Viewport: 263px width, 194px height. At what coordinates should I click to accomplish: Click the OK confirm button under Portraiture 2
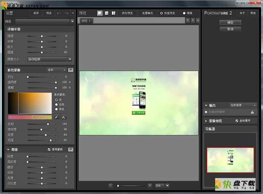point(230,23)
